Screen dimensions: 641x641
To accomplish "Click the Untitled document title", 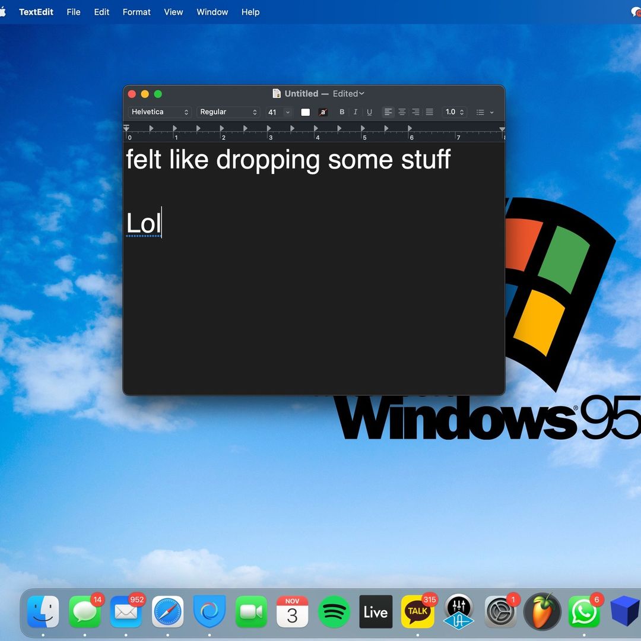I will click(x=301, y=94).
